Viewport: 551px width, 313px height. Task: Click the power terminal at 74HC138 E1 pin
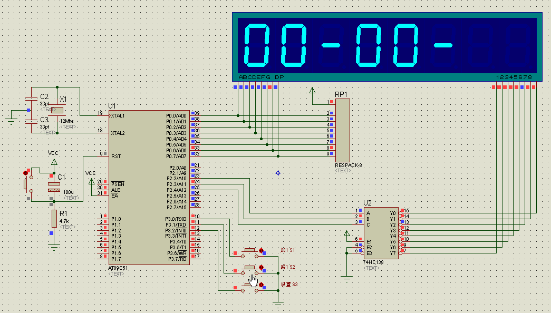[346, 233]
